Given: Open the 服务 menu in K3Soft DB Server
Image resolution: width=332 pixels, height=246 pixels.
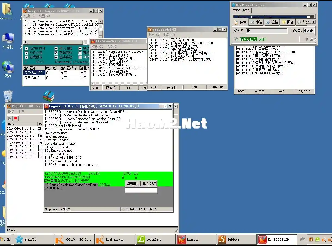Looking at the screenshot, I should tap(11, 111).
